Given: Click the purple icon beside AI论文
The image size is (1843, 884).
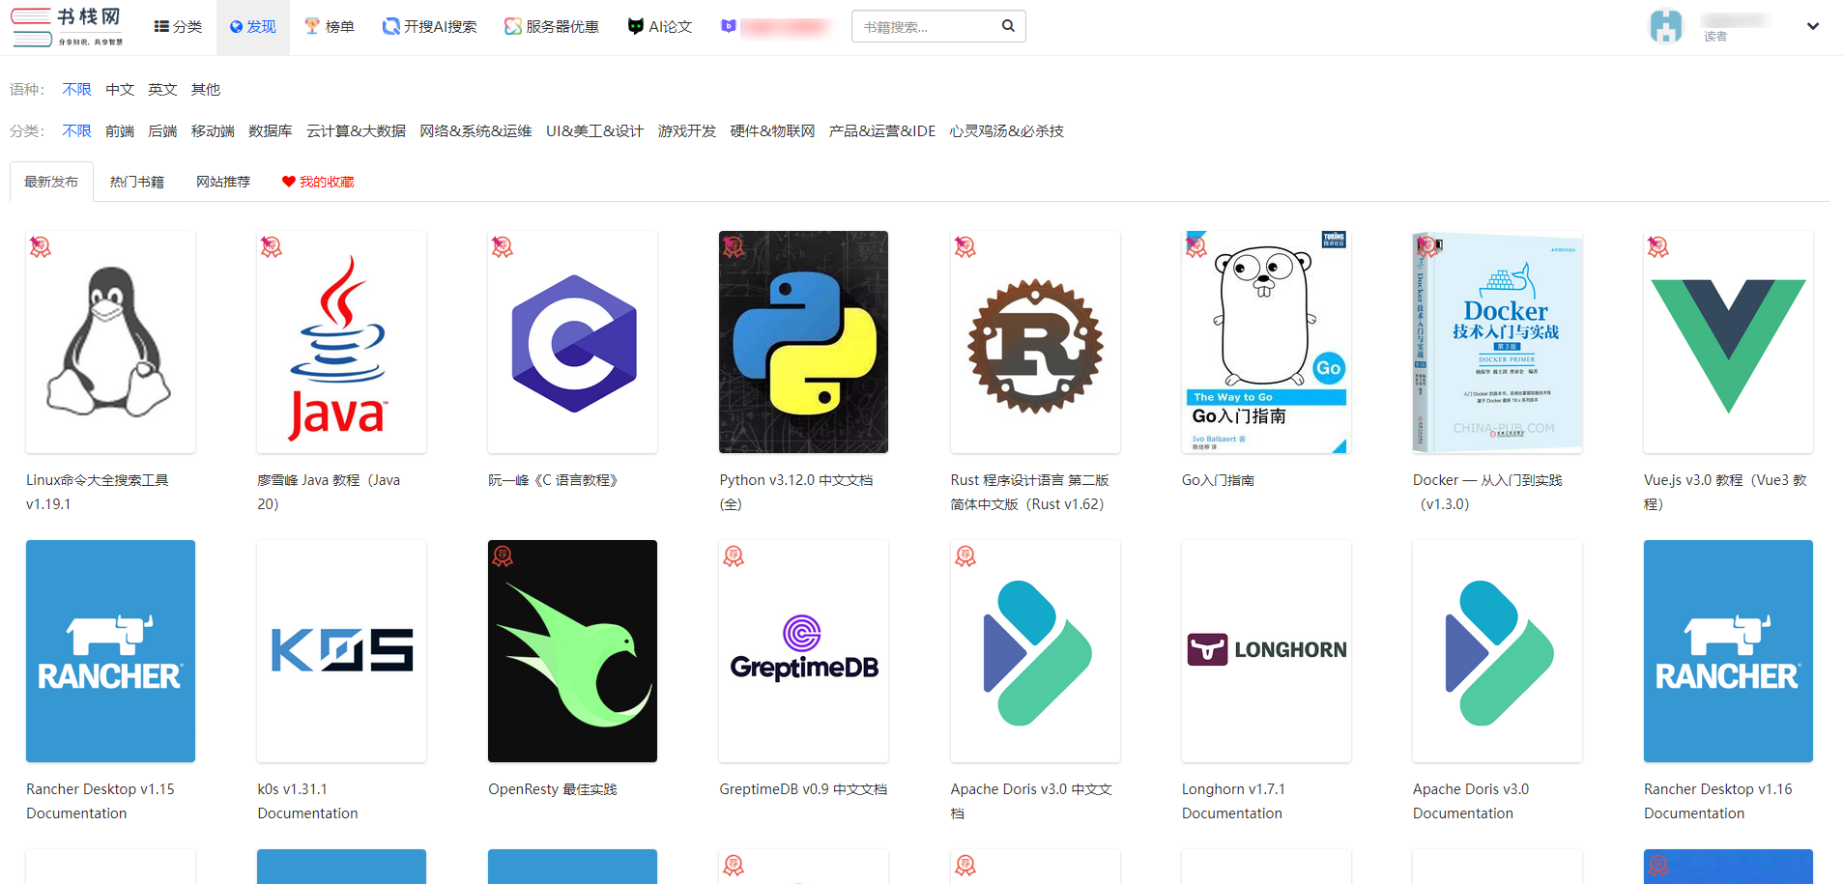Looking at the screenshot, I should (729, 26).
